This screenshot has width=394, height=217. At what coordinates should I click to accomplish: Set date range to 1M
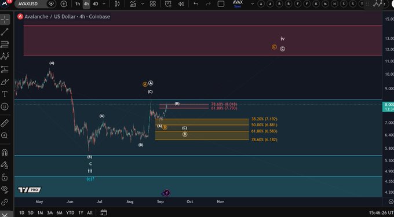click(40, 213)
